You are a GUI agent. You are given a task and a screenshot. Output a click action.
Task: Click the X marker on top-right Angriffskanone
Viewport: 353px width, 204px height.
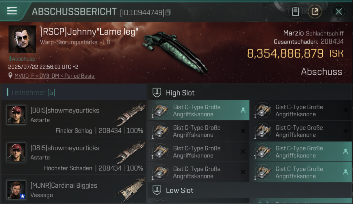point(345,110)
